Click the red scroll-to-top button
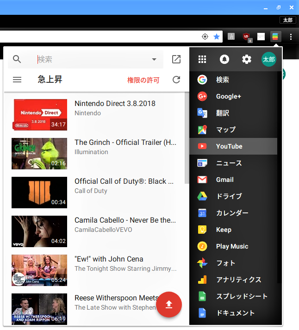 [x=169, y=305]
